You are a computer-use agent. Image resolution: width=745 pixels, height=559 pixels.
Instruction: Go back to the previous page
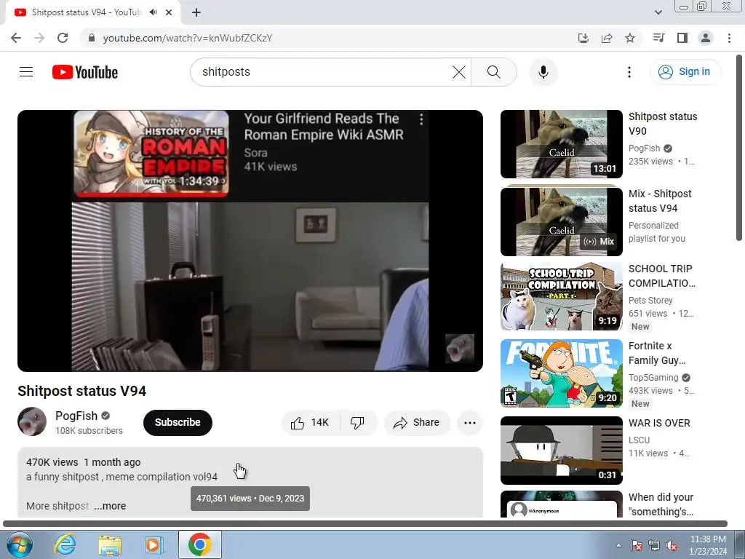tap(16, 38)
